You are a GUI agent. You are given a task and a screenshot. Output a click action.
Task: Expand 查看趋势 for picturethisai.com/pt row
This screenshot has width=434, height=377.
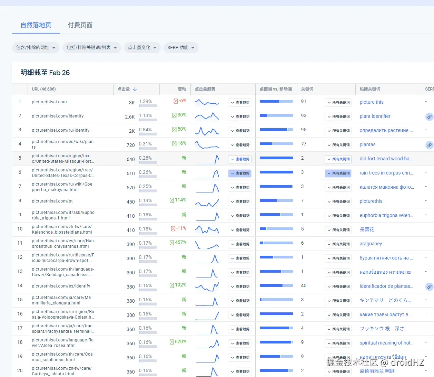pos(240,202)
